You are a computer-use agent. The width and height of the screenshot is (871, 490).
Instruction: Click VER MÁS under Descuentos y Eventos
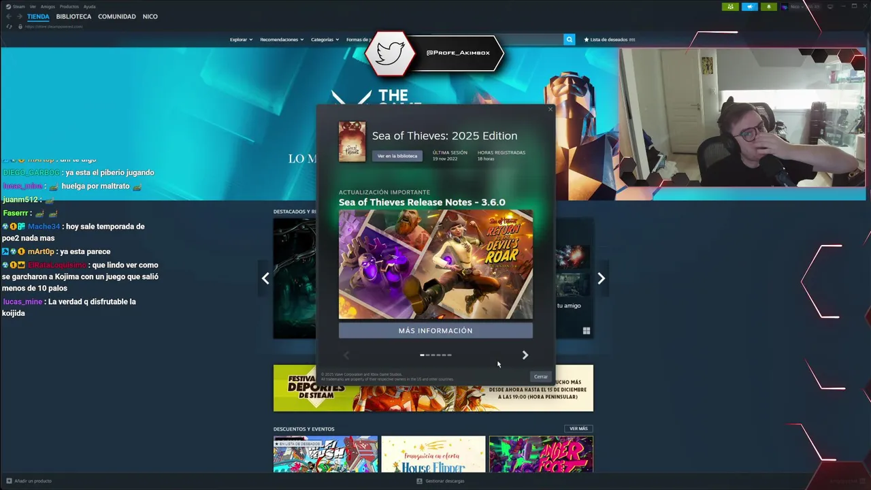[578, 429]
